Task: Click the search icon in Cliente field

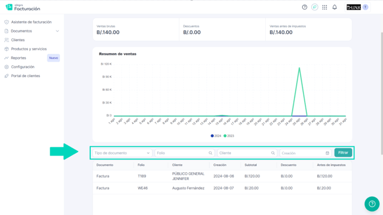Action: (x=273, y=153)
